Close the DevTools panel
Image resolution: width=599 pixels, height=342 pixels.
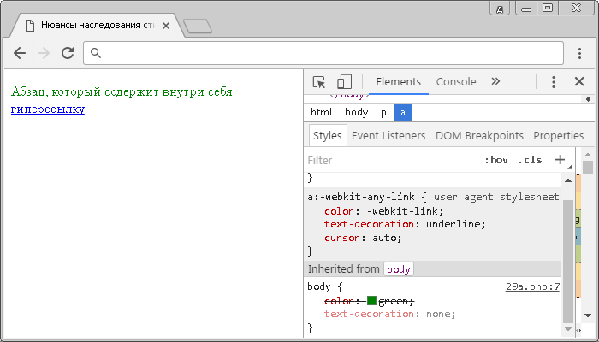coord(579,81)
